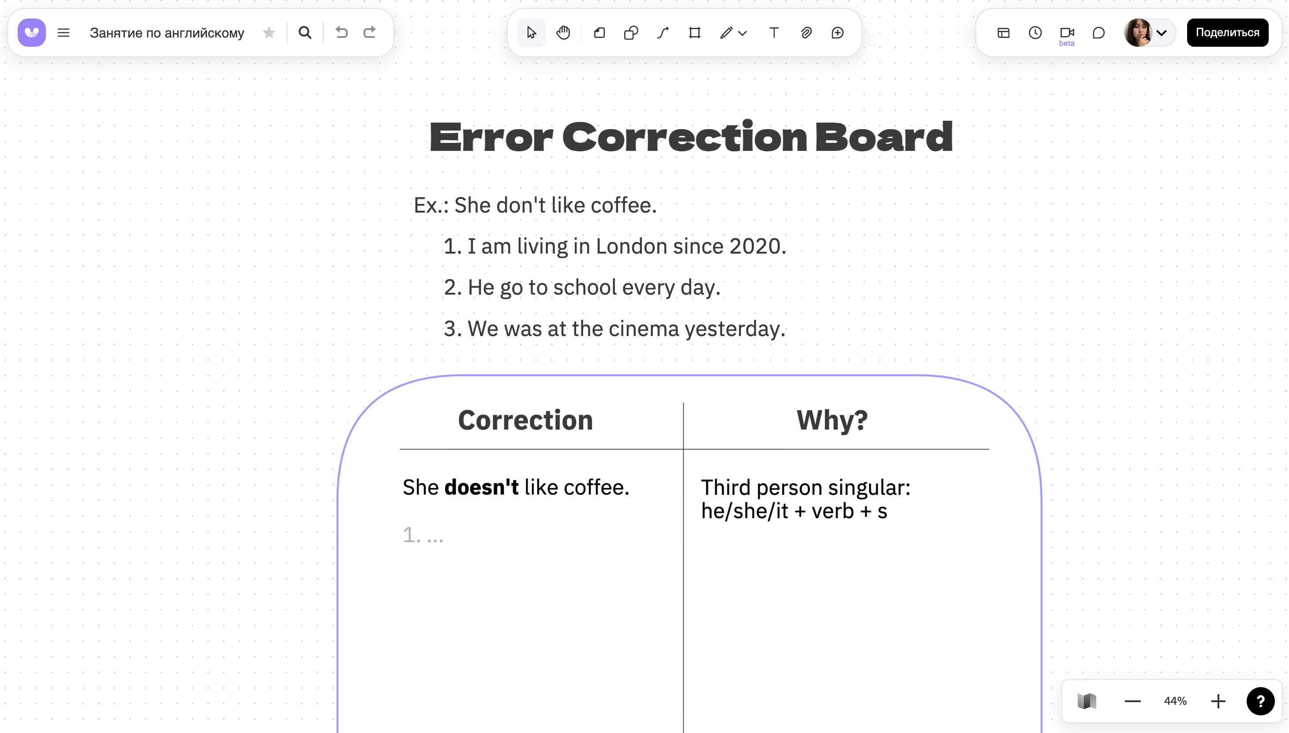Toggle the minimap icon
Image resolution: width=1289 pixels, height=733 pixels.
click(1087, 701)
